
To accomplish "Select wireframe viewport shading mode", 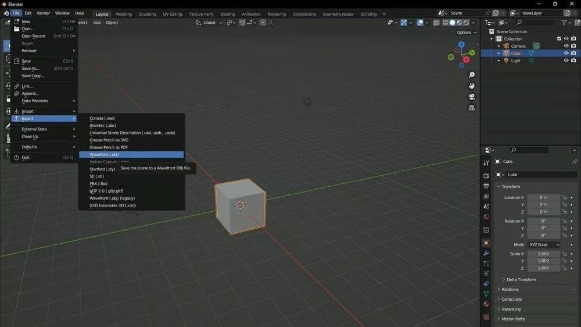I will 446,23.
